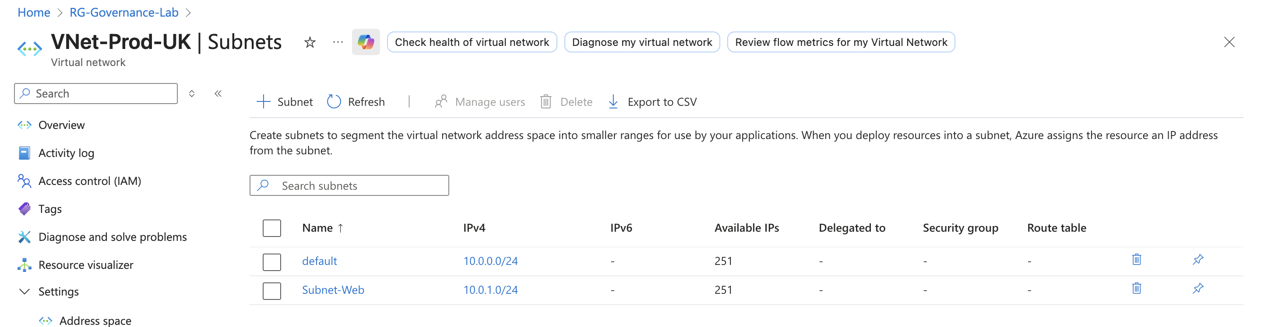This screenshot has height=327, width=1261.
Task: Click the IPv4 column header
Action: tap(474, 228)
